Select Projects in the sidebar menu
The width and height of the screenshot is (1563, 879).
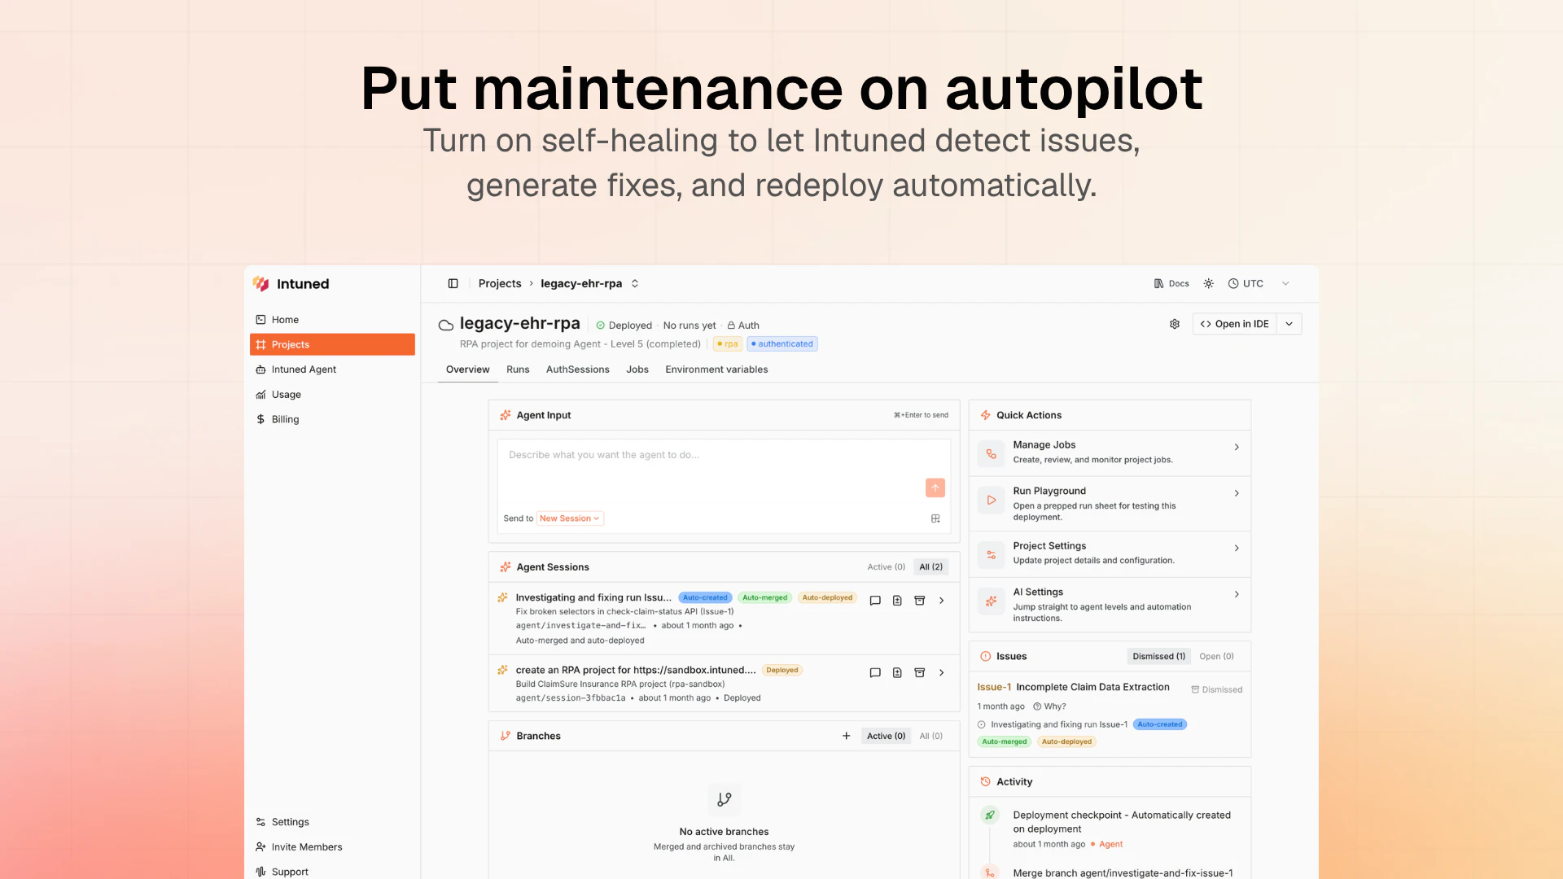pos(332,344)
